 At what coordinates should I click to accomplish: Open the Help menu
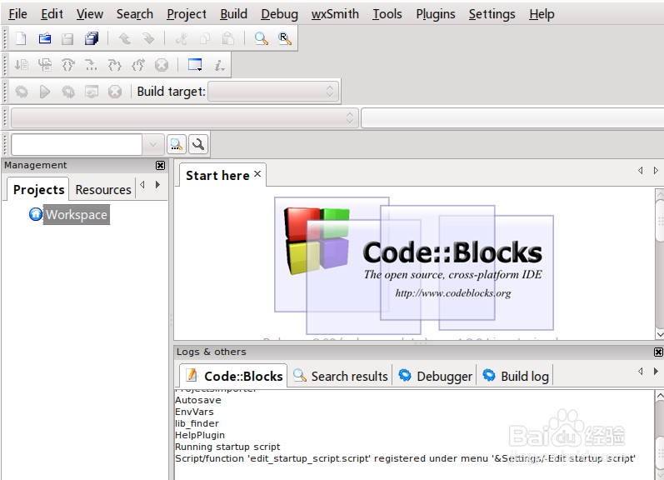542,14
